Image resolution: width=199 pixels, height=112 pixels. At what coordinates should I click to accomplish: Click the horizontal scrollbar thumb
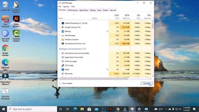coord(94,78)
